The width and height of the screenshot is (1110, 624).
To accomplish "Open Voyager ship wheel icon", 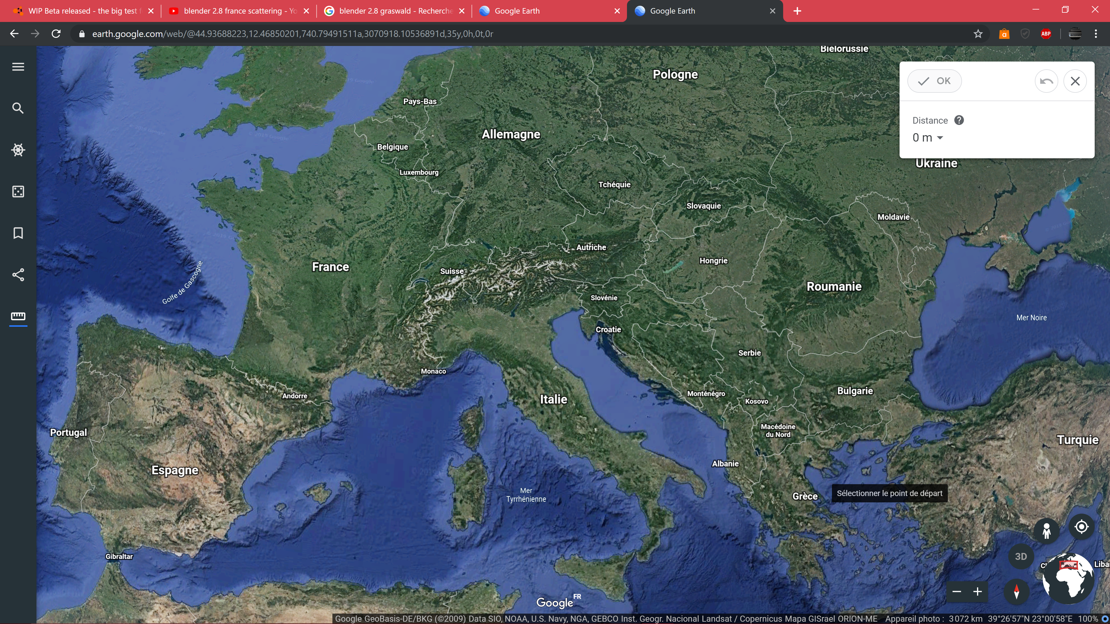I will [x=18, y=150].
